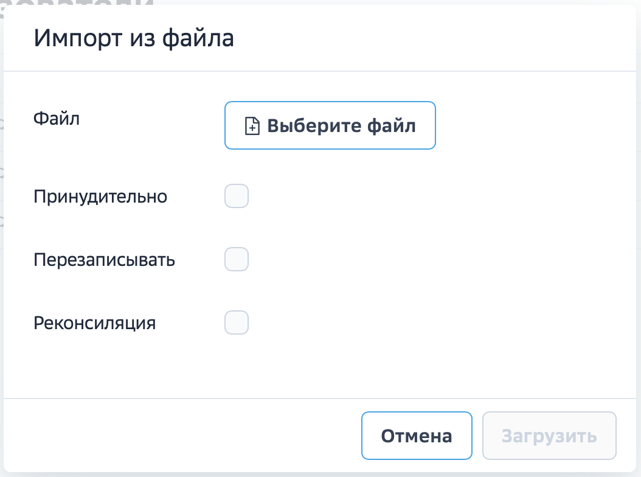
Task: Enable the "Принудительно" checkbox
Action: point(237,197)
